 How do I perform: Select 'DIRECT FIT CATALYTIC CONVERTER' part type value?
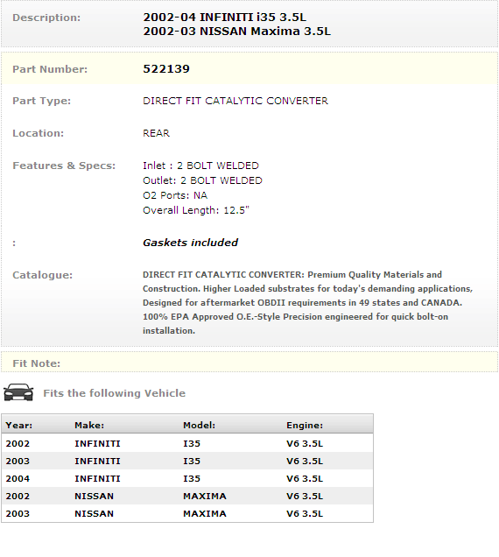tap(235, 101)
